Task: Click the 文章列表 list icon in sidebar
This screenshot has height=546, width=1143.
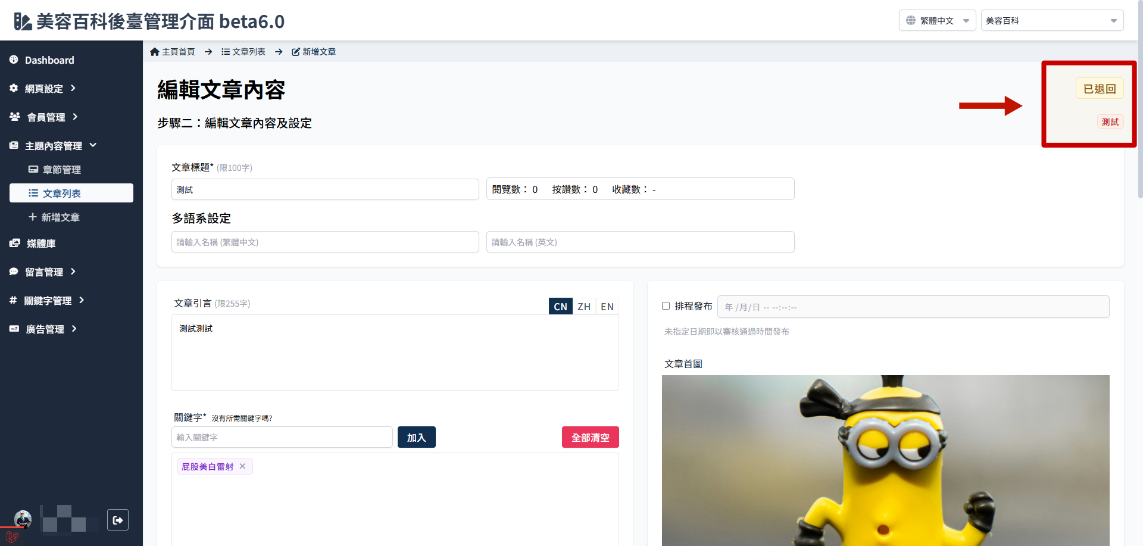Action: click(33, 193)
